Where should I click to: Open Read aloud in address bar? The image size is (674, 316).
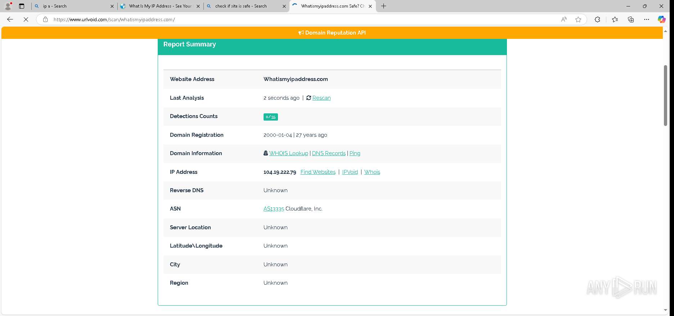click(x=564, y=19)
